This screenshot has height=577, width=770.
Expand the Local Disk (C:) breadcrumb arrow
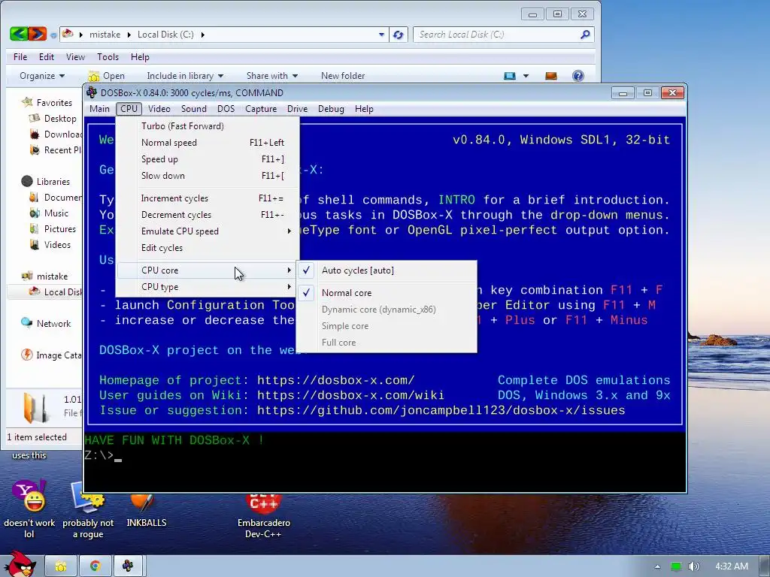click(x=202, y=35)
